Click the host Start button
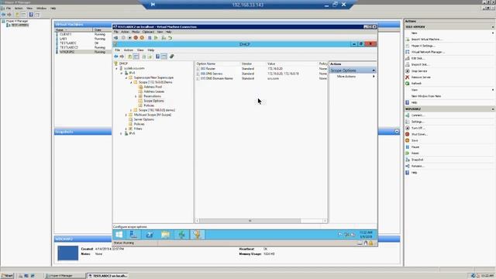Viewport: 496px width, 279px height. click(7, 276)
